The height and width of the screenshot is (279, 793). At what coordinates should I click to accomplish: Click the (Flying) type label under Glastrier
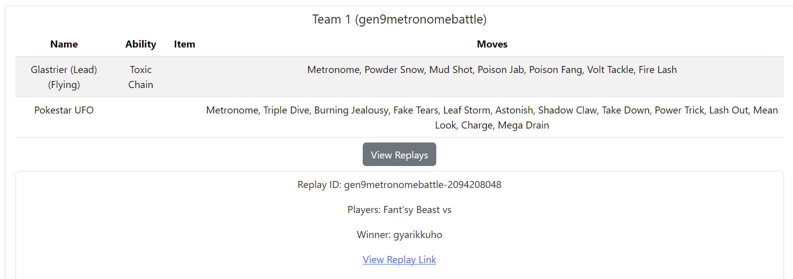64,85
